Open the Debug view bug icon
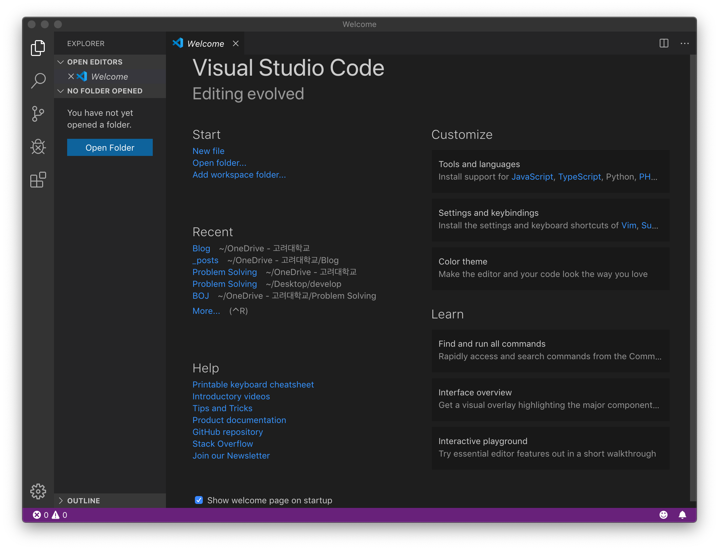 pyautogui.click(x=38, y=147)
